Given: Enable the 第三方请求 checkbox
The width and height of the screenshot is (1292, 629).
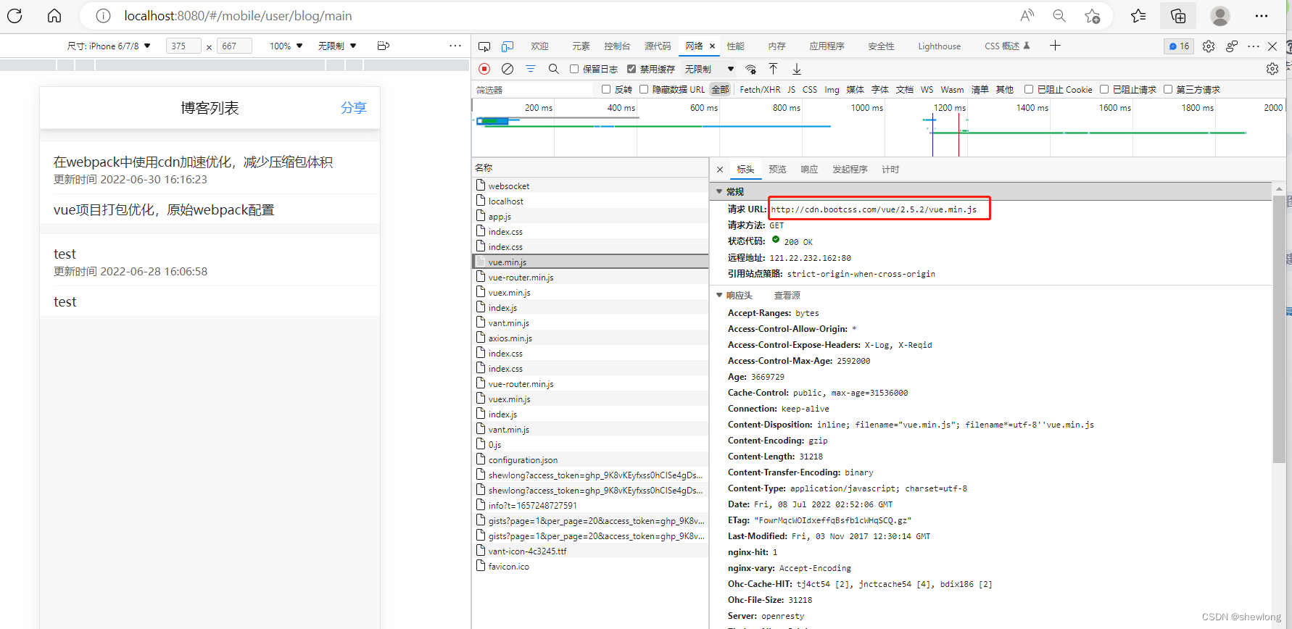Looking at the screenshot, I should click(x=1168, y=89).
